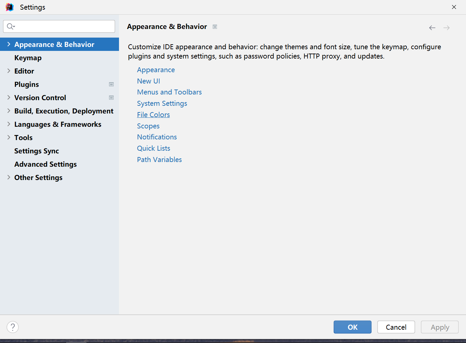Open the Advanced Settings category
Viewport: 466px width, 343px height.
click(x=46, y=164)
